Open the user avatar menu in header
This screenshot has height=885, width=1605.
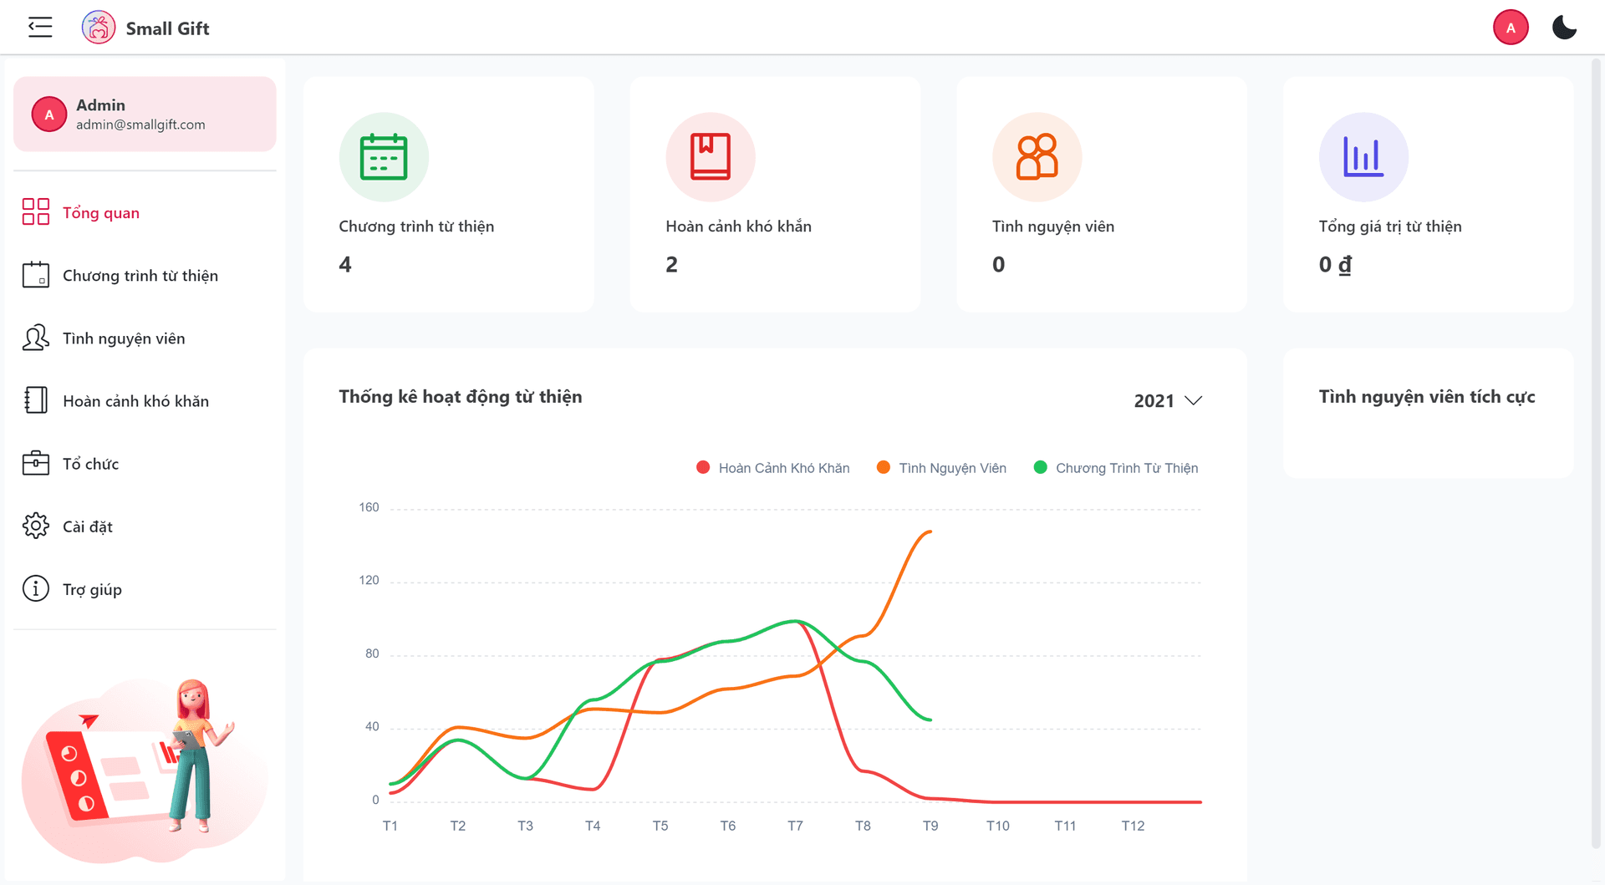1510,28
